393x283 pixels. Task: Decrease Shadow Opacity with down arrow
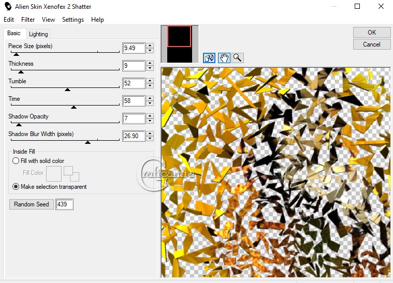pos(150,121)
